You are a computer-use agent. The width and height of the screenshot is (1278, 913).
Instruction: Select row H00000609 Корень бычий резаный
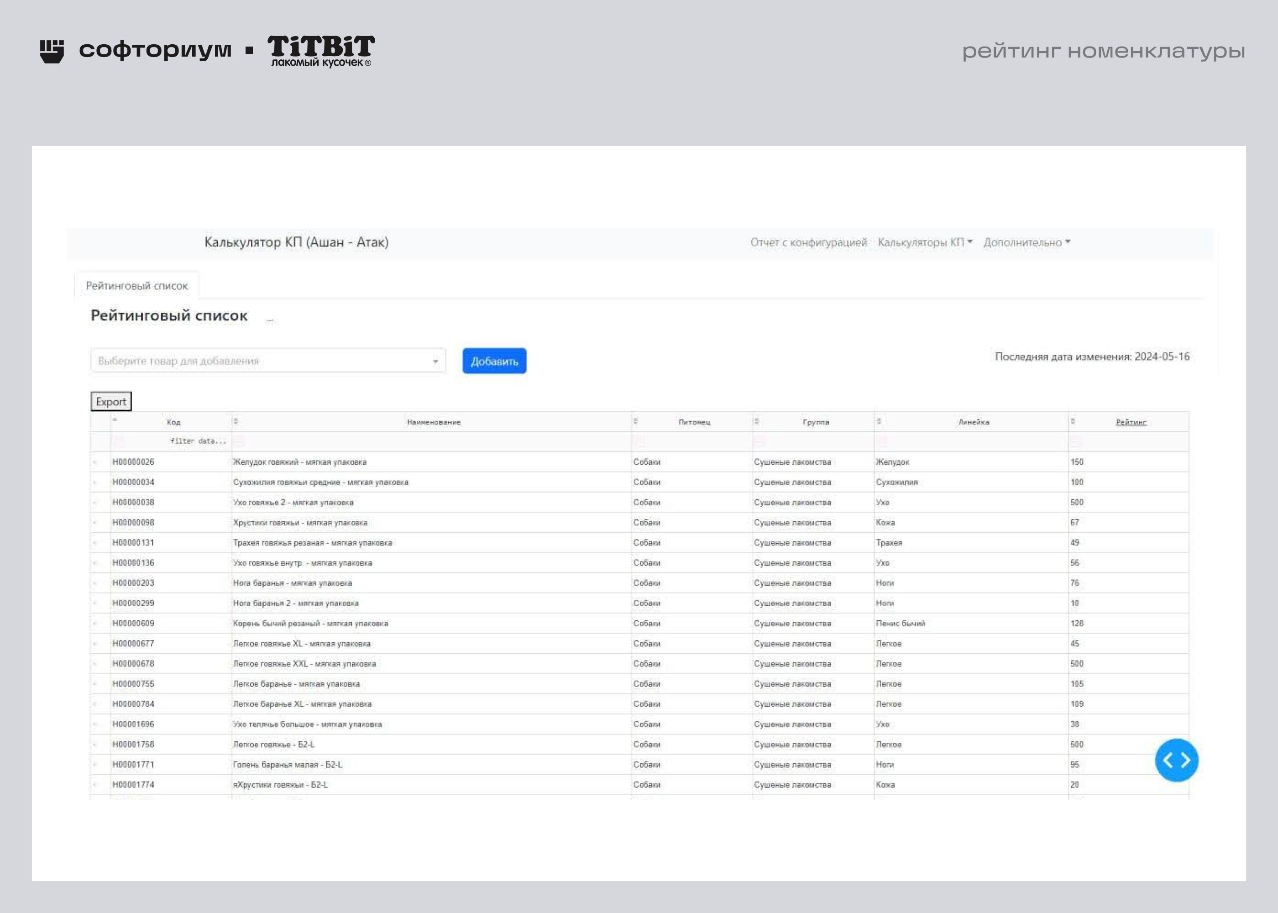tap(639, 624)
